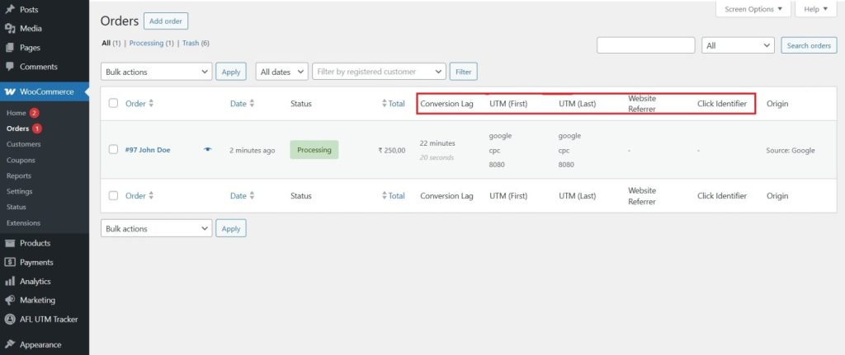Sort by Total arrows in top header

385,104
